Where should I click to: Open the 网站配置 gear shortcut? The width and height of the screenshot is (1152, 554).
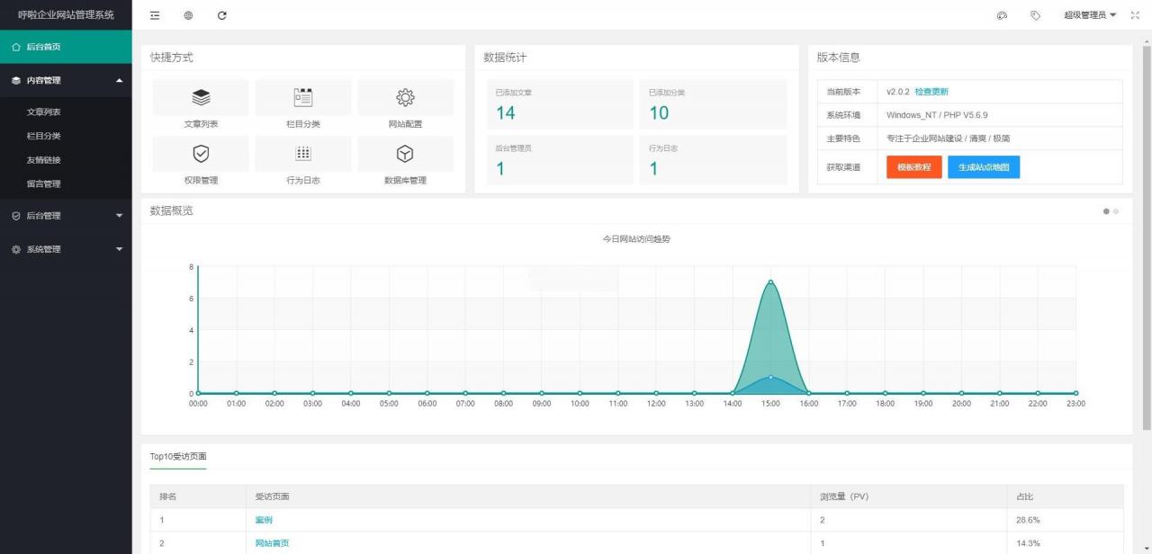tap(405, 97)
